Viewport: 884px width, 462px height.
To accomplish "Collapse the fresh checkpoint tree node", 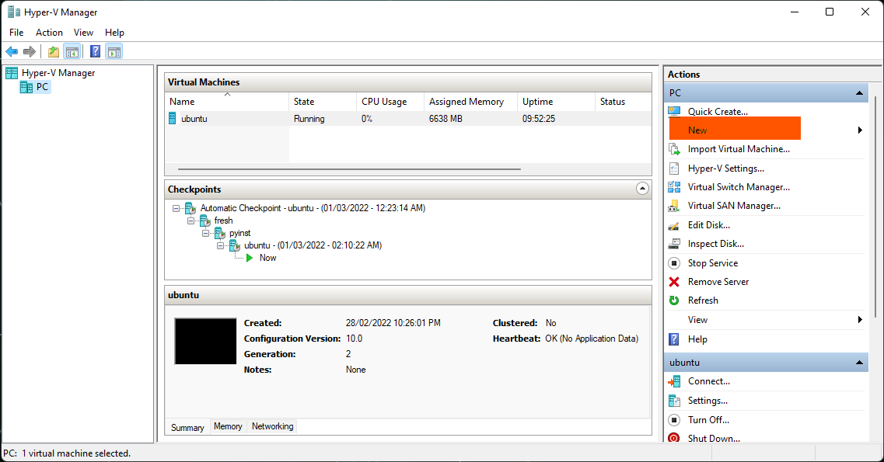I will click(x=191, y=221).
